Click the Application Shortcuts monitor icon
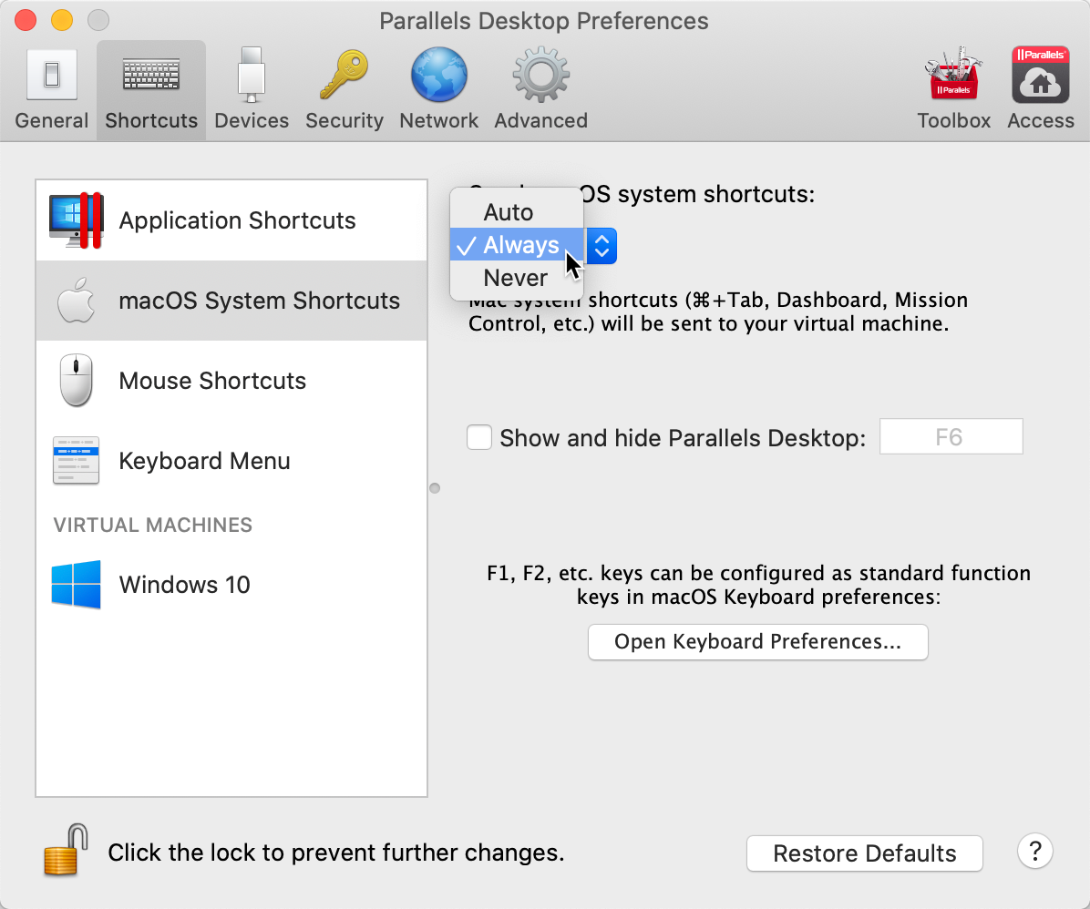Image resolution: width=1090 pixels, height=909 pixels. point(77,220)
